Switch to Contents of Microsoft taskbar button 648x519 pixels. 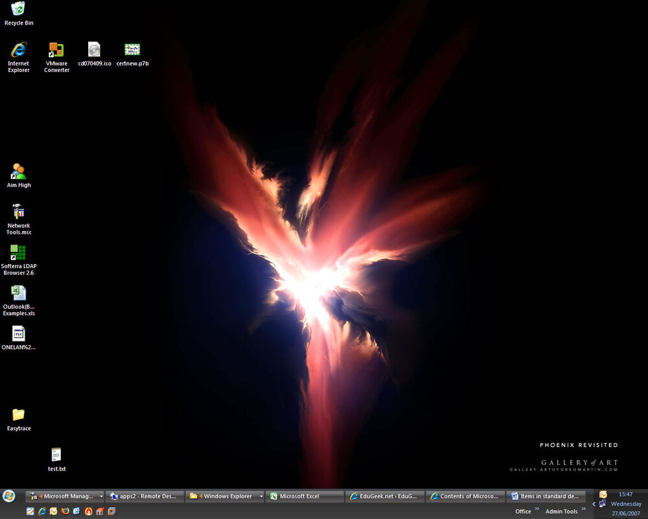465,496
